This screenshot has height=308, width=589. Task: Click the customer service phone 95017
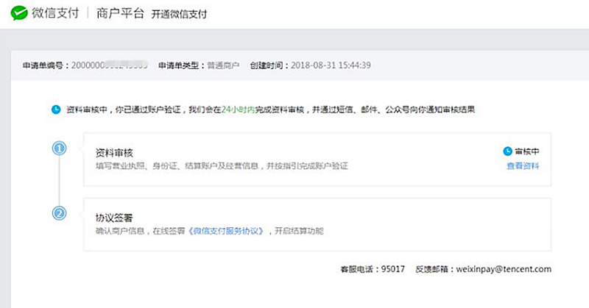click(x=393, y=269)
